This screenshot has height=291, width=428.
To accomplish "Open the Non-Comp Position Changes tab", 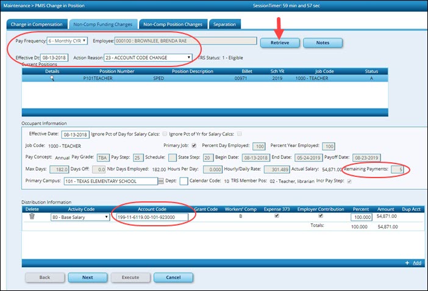I will click(x=173, y=24).
